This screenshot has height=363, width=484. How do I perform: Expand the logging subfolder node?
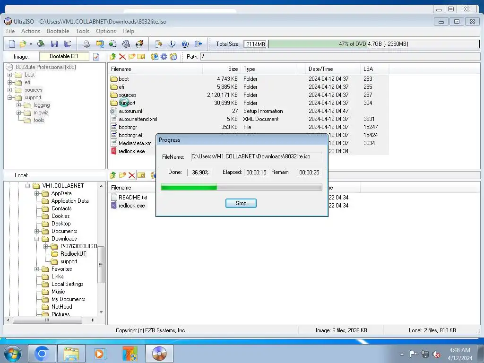tap(18, 105)
